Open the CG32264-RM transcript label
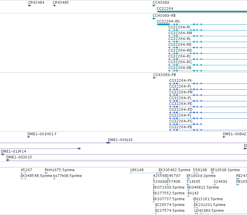The width and height of the screenshot is (247, 215). pos(180,33)
